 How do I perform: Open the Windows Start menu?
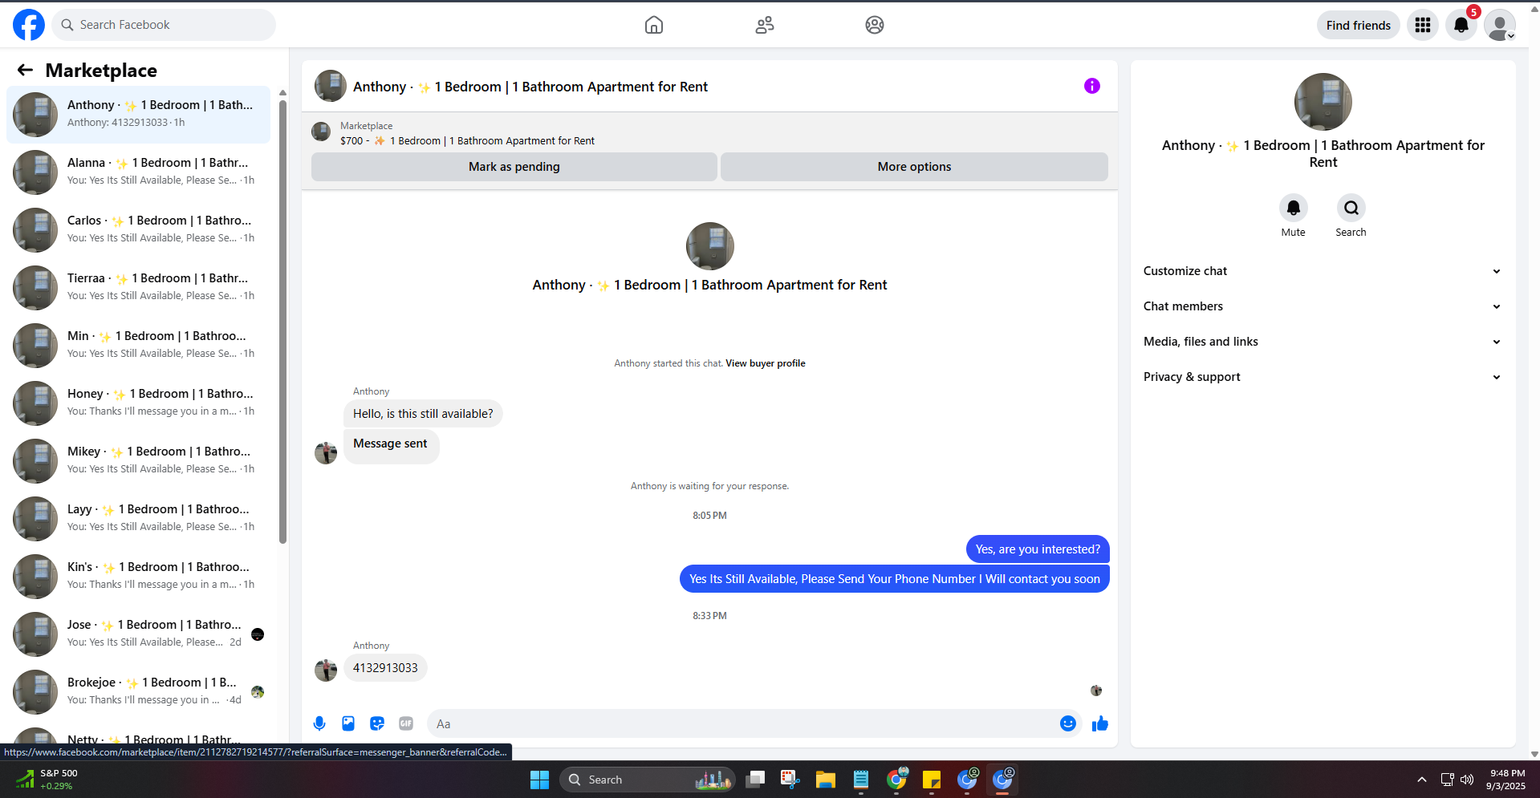tap(540, 780)
